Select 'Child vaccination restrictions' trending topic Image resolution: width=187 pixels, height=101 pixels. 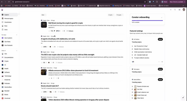click(143, 52)
